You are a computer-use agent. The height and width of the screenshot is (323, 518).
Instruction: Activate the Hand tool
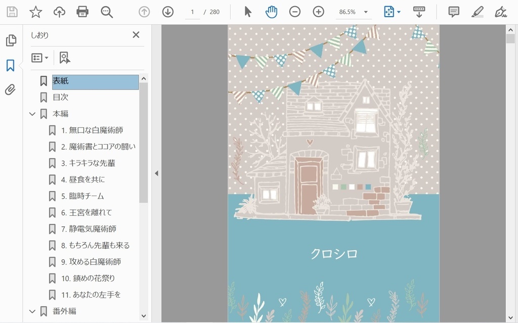271,11
